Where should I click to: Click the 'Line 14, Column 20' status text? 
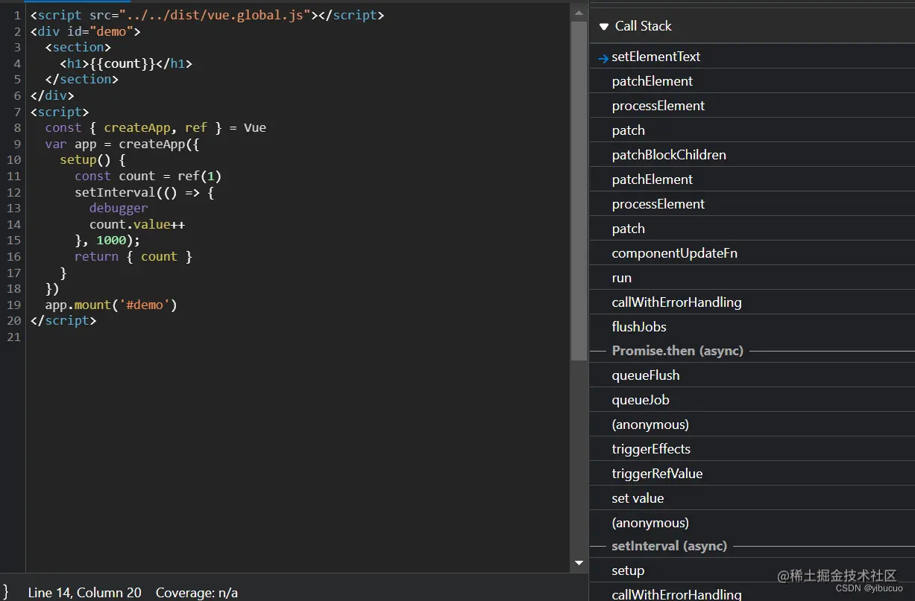[84, 593]
